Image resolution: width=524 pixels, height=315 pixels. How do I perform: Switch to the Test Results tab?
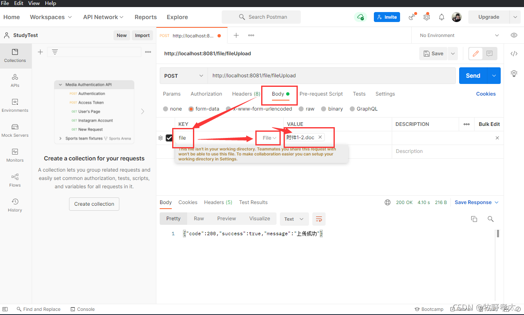[x=253, y=202]
